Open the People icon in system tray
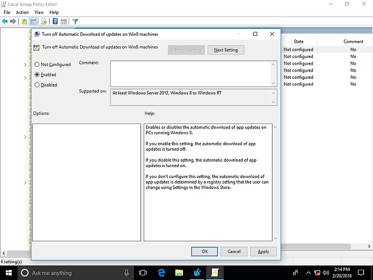Image resolution: width=373 pixels, height=280 pixels. point(295,273)
